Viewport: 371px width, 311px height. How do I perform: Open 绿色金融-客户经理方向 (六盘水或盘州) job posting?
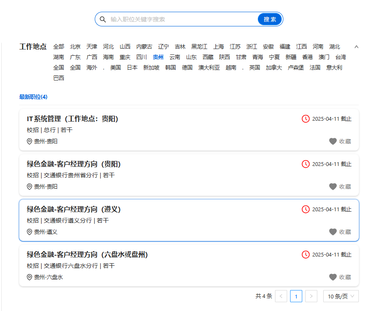tap(87, 254)
